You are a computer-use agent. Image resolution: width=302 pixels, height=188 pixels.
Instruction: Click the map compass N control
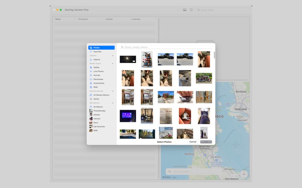click(244, 174)
